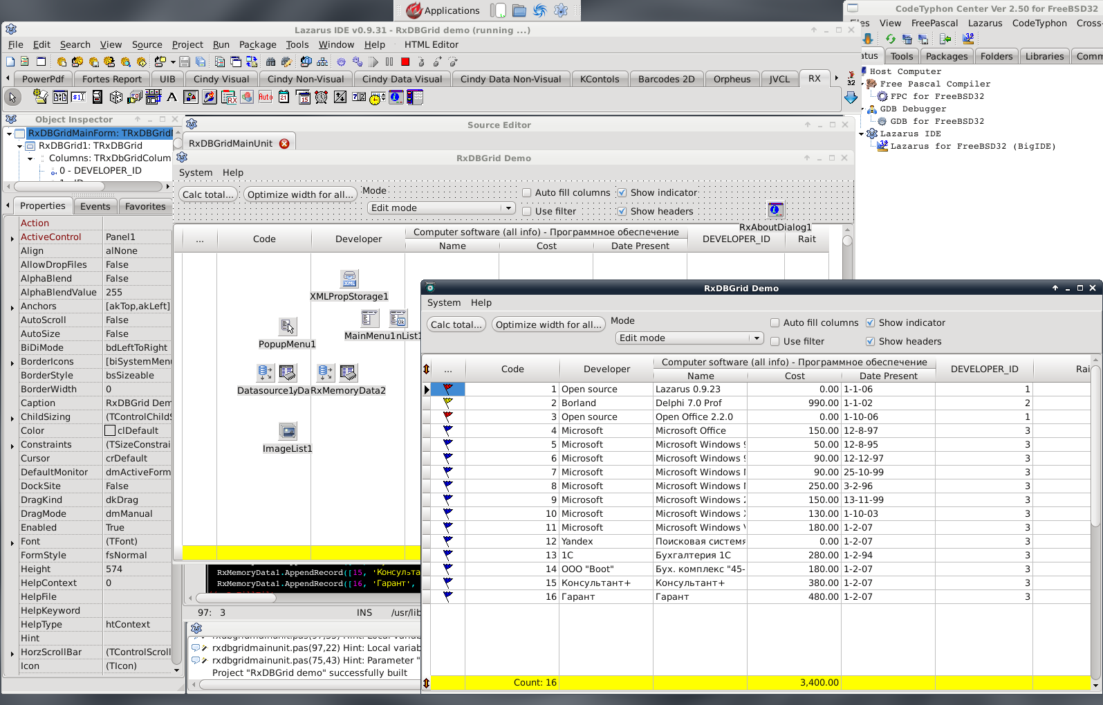Click the Step Into debug icon
Viewport: 1103px width, 705px height.
click(x=421, y=62)
